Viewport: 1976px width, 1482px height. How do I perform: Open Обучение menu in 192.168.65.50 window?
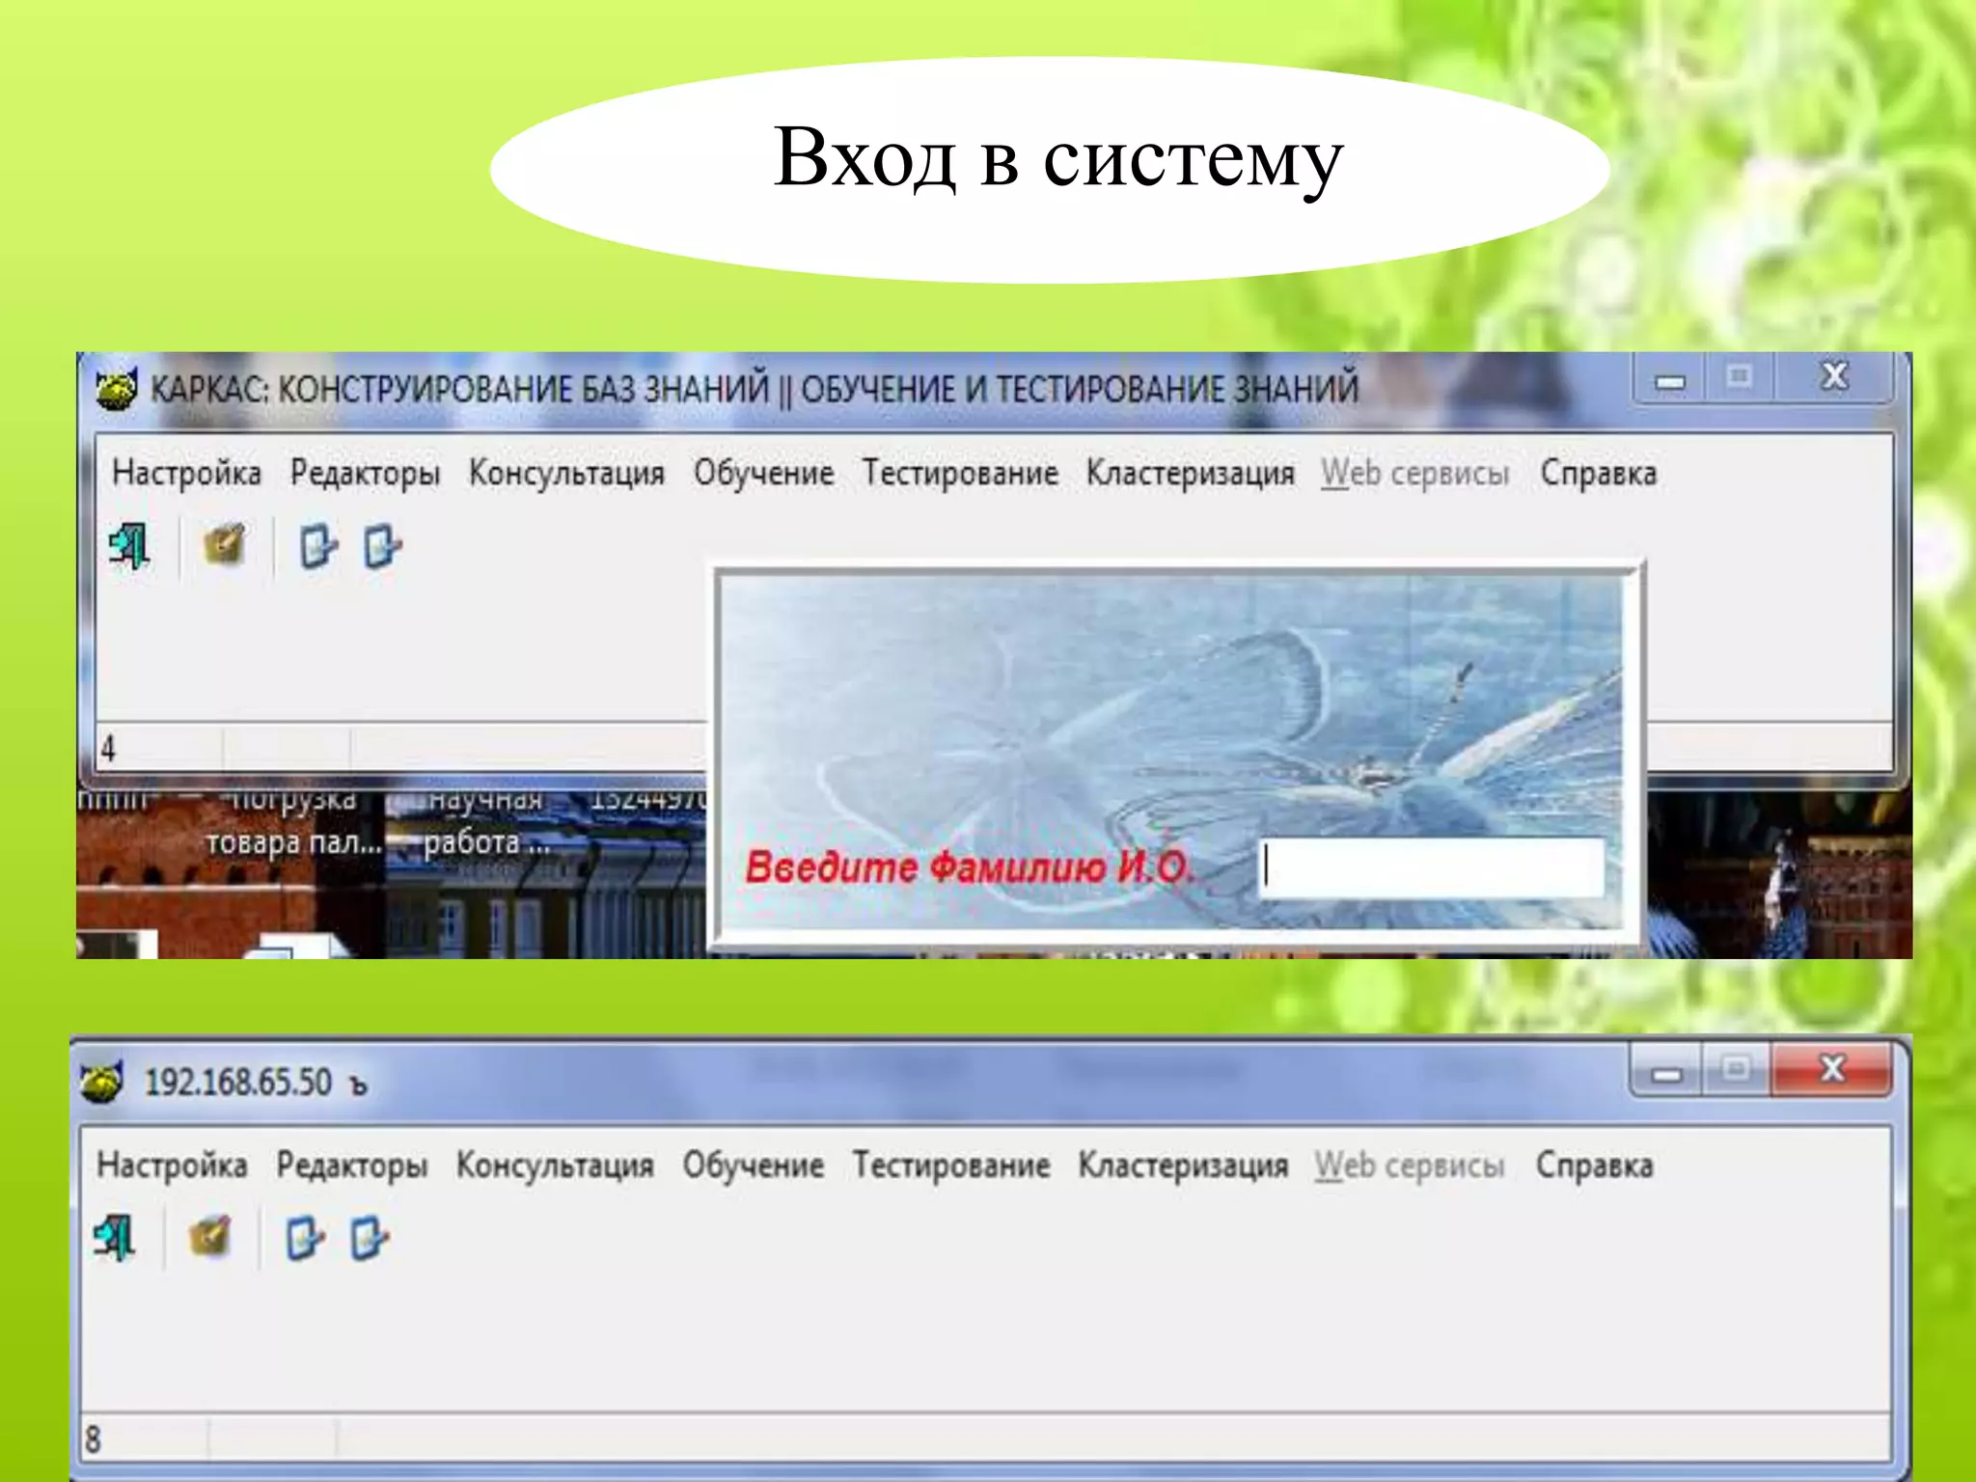point(754,1165)
